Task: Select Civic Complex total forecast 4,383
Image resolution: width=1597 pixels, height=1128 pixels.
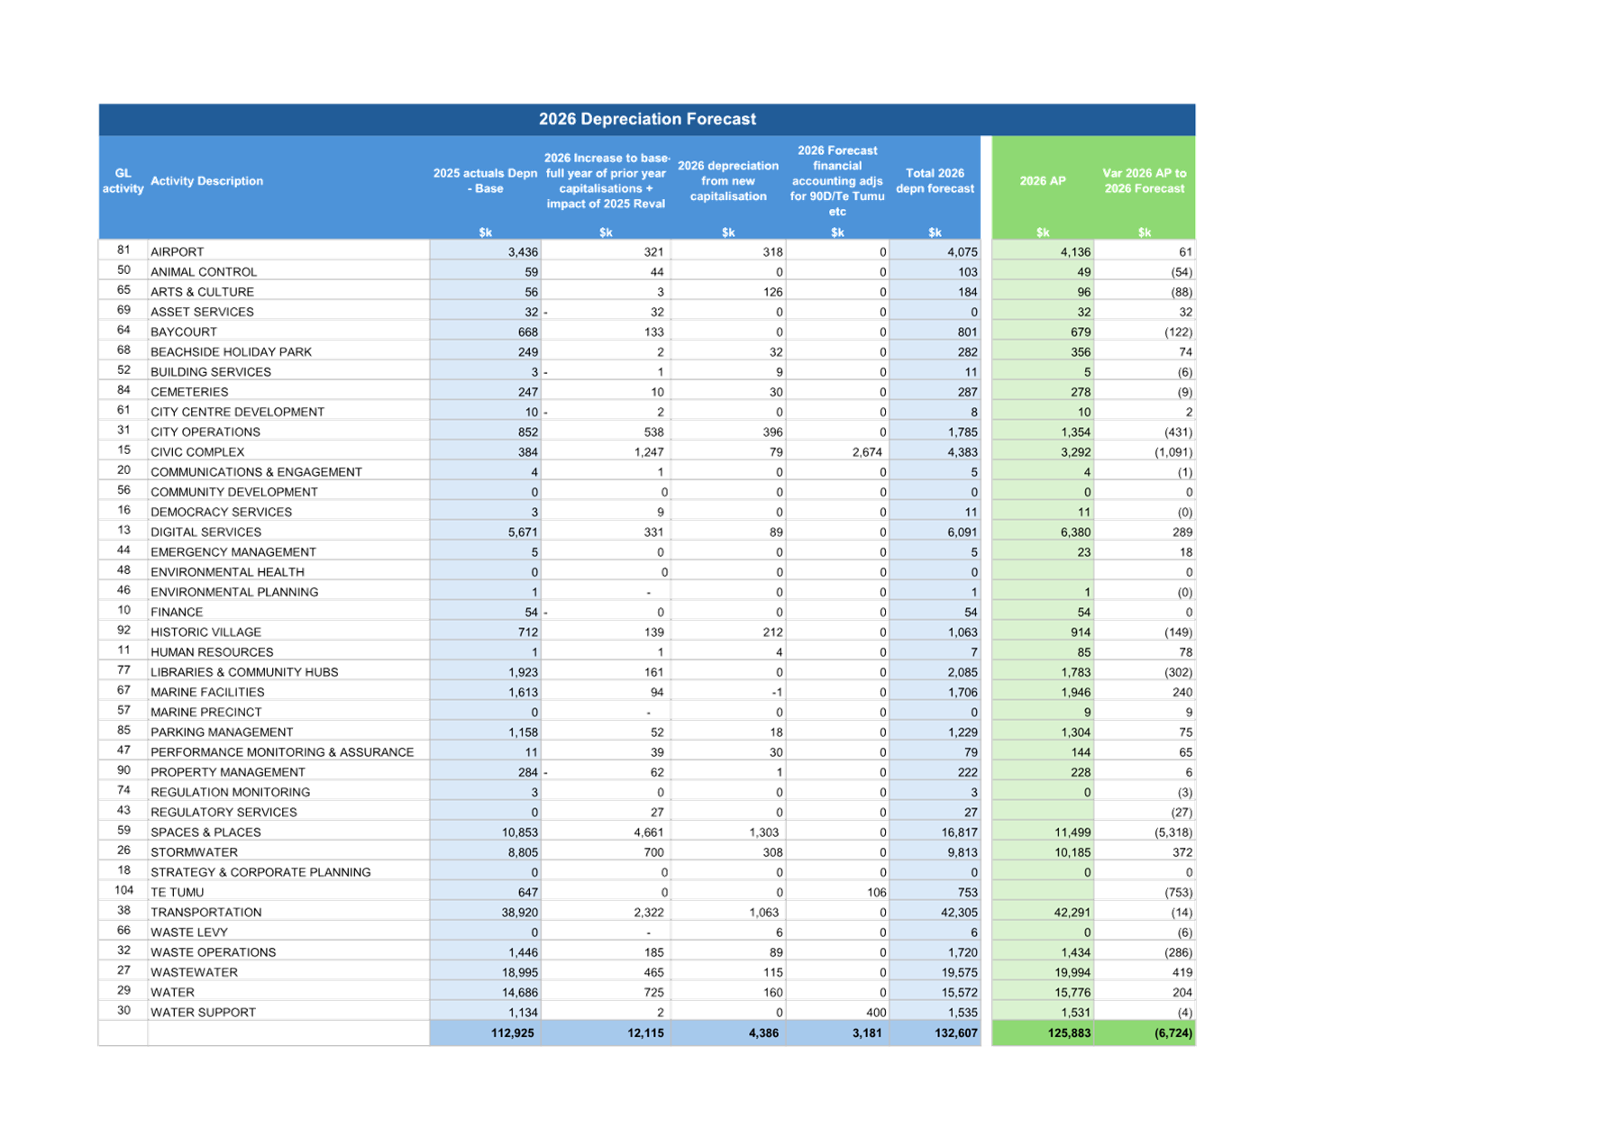Action: tap(962, 452)
